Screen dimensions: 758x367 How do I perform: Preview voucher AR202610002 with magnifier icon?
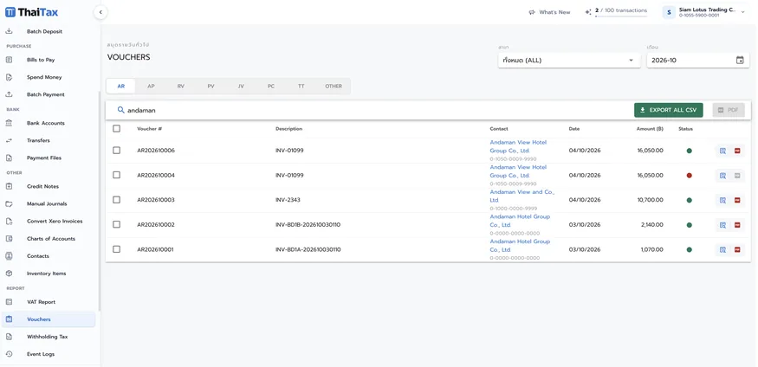[722, 225]
